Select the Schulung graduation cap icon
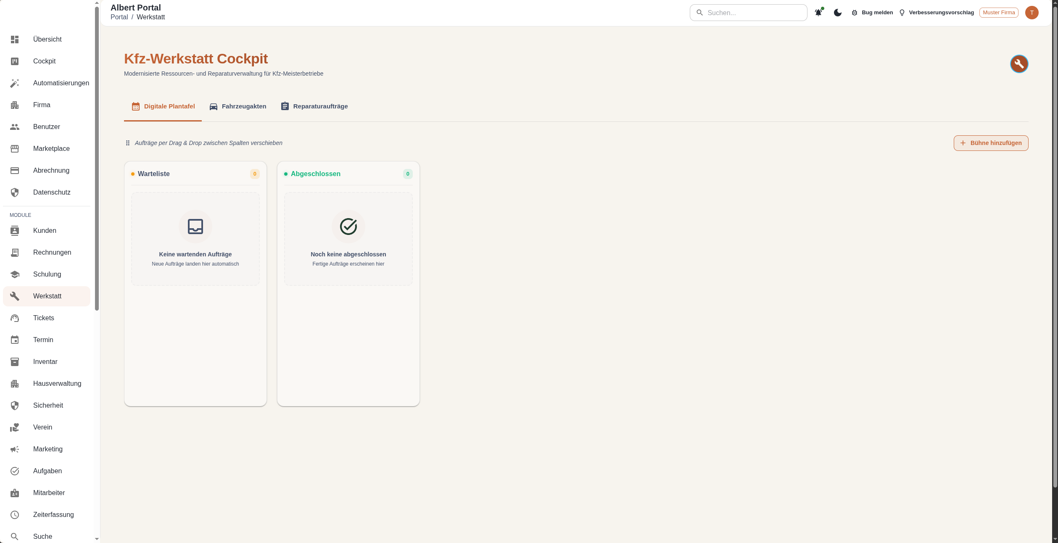The image size is (1058, 543). click(x=15, y=274)
